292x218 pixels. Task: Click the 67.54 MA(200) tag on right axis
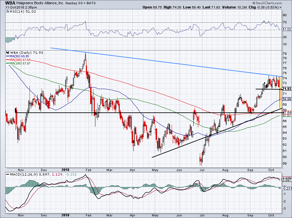(287, 113)
